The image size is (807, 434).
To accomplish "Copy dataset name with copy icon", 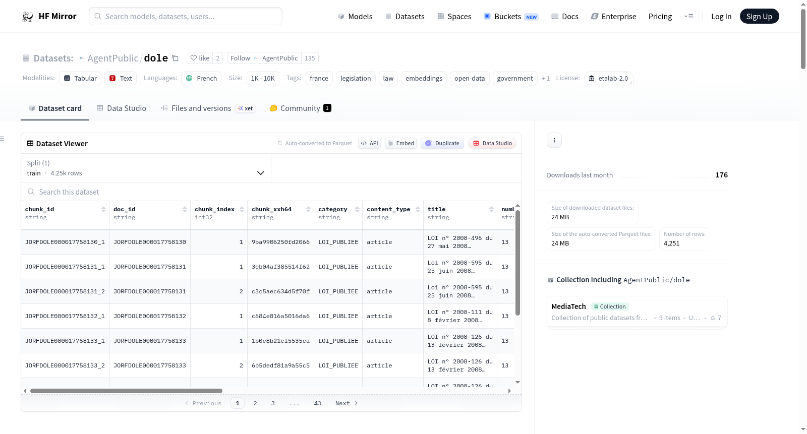I will [x=175, y=58].
